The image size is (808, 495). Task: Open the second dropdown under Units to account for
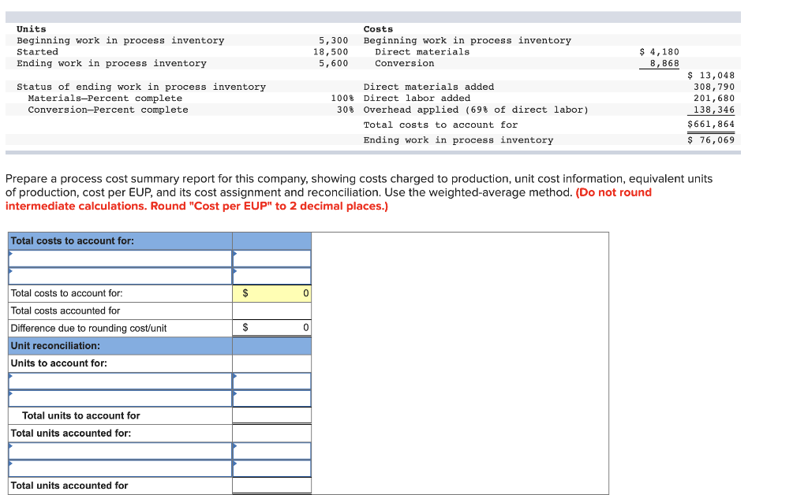click(x=118, y=398)
